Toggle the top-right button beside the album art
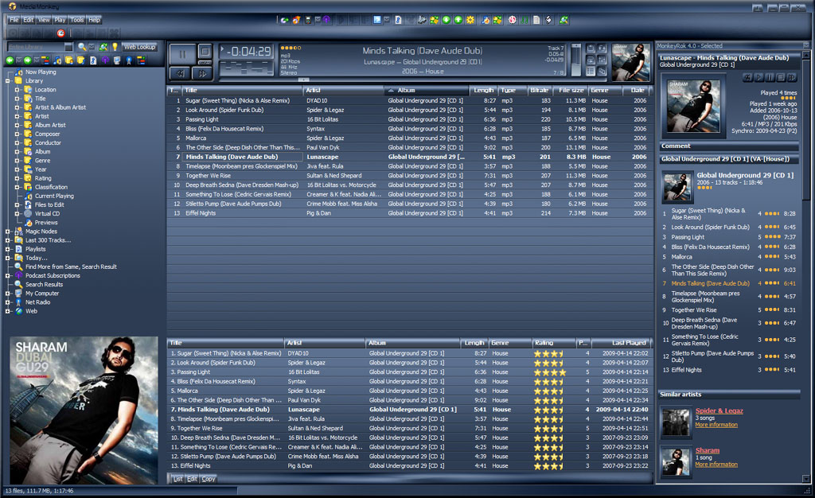Image resolution: width=815 pixels, height=498 pixels. pyautogui.click(x=602, y=49)
